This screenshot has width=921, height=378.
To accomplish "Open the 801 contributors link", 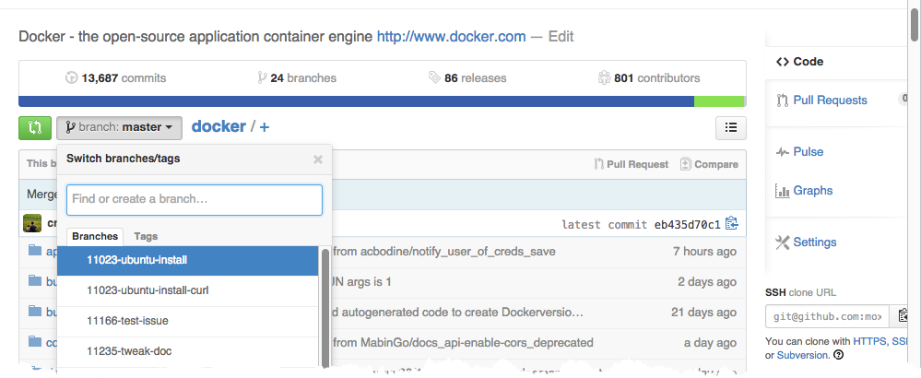I will coord(648,78).
